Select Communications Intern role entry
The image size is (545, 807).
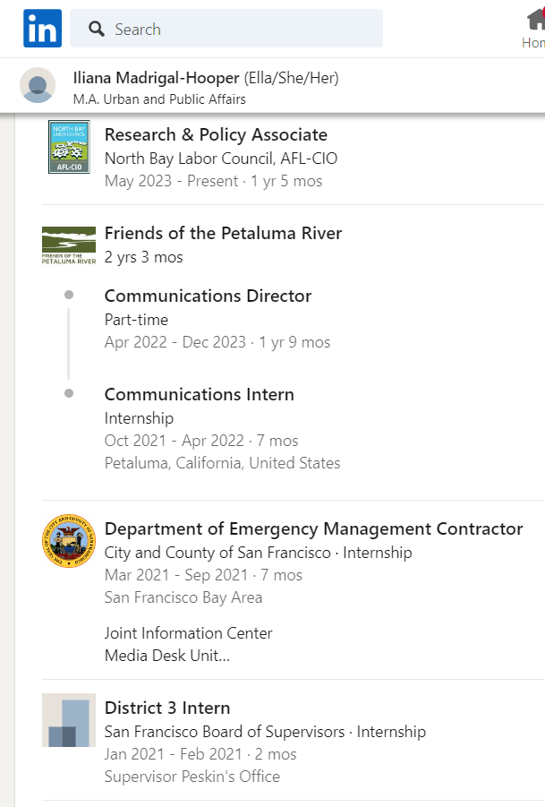click(199, 394)
